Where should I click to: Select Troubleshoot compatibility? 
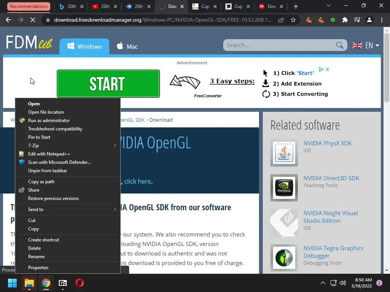(68, 129)
